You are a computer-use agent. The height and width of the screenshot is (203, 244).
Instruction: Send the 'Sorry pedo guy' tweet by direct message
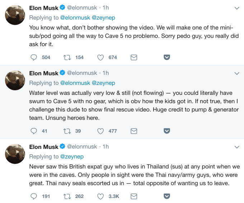pos(134,57)
